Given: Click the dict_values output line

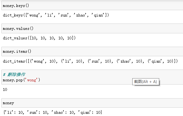Looking at the screenshot, I should coord(39,38).
